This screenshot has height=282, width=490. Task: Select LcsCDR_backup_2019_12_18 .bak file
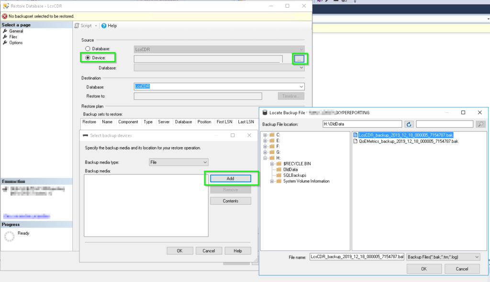point(406,135)
